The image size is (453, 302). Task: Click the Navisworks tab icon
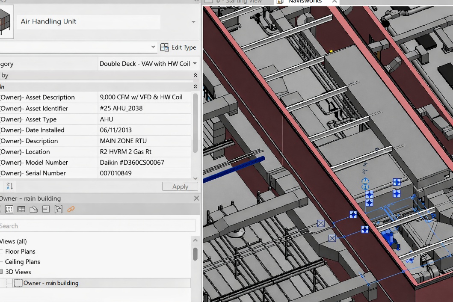pos(280,2)
